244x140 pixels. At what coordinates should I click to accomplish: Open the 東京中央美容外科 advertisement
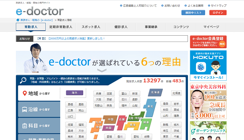(x=208, y=101)
